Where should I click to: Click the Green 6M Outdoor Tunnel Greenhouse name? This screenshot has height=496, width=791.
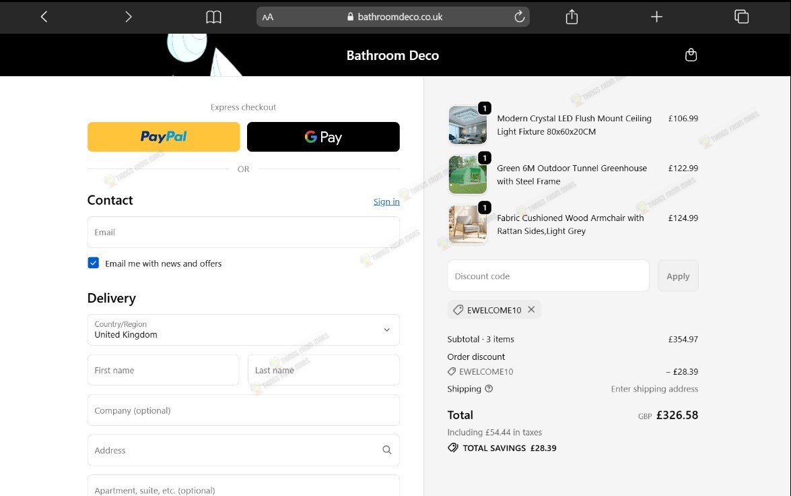click(x=572, y=175)
